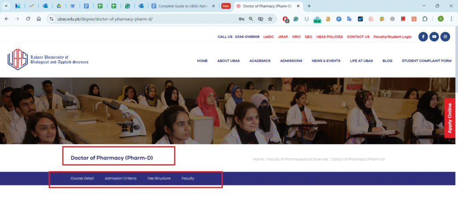Go to browser home page icon
The width and height of the screenshot is (458, 200).
39,19
